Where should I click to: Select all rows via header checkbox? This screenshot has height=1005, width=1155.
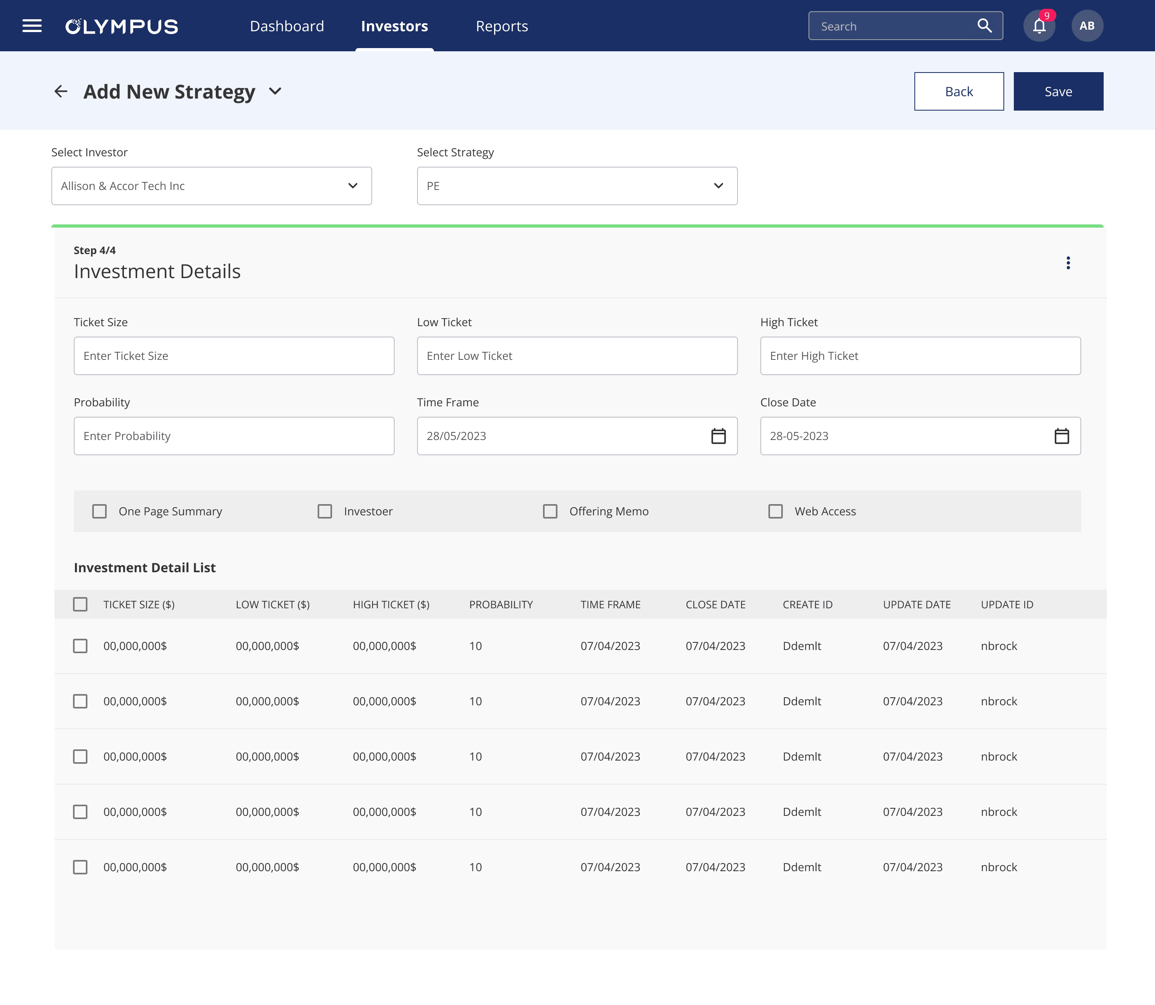pyautogui.click(x=80, y=605)
